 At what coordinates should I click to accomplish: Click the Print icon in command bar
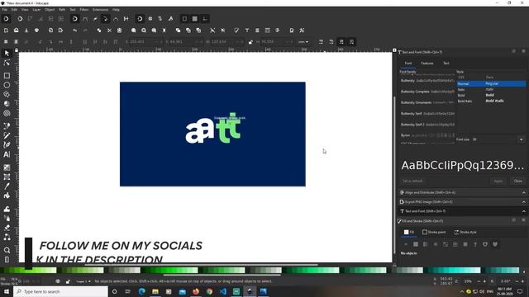click(36, 31)
